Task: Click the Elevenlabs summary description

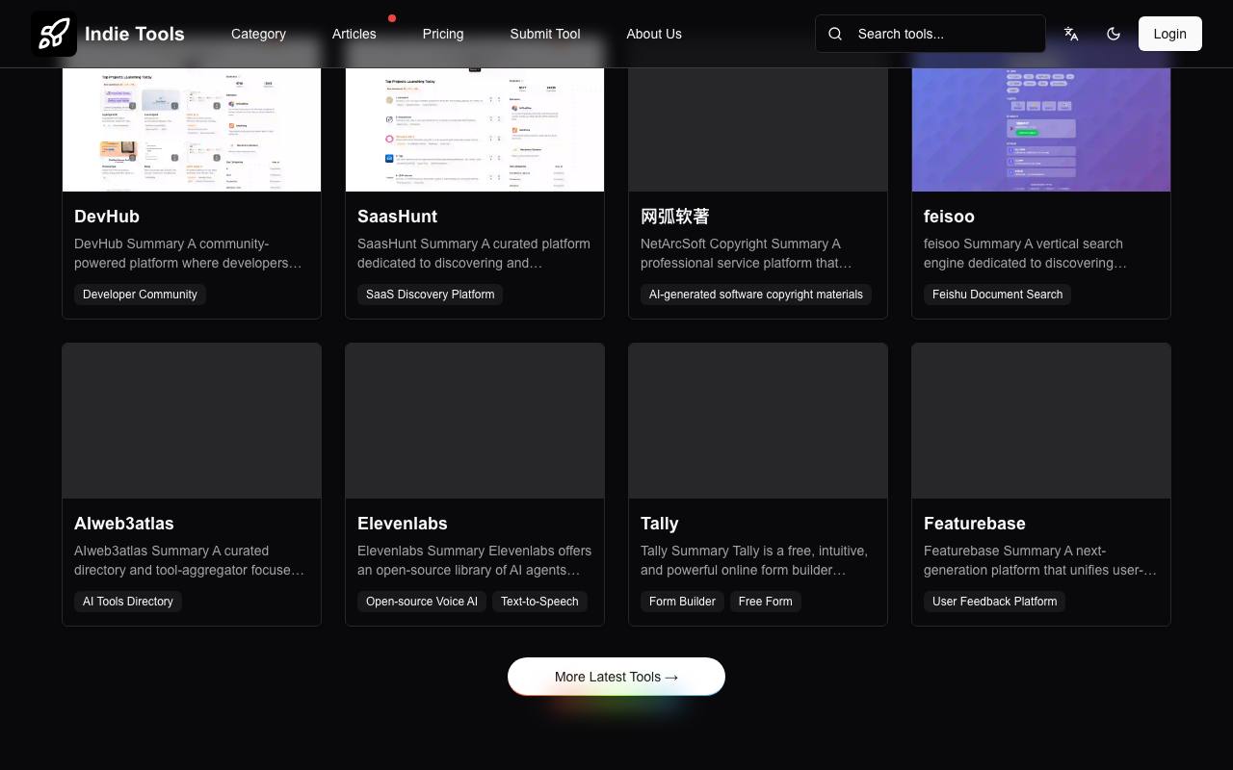Action: (475, 560)
